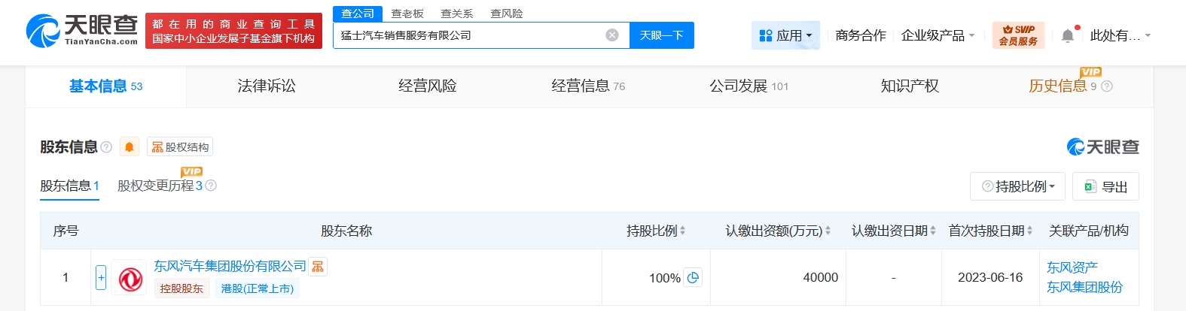1186x311 pixels.
Task: Open the pie chart icon beside 100%
Action: [x=694, y=277]
